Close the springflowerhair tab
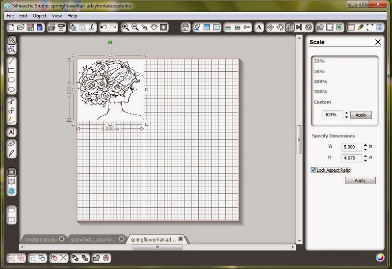Viewport: 392px width, 269px height. (181, 239)
